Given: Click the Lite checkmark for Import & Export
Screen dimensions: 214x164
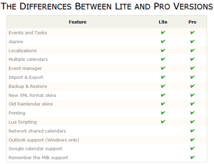Looking at the screenshot, I should tap(163, 77).
